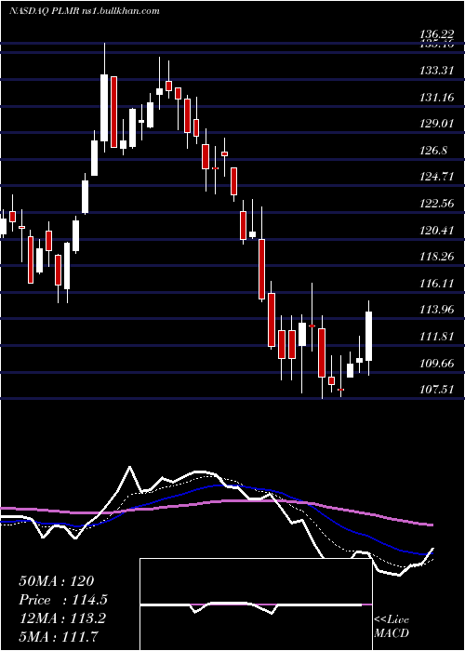Select the 129.01 price axis label
Screen dimensions: 465x651
(436, 124)
